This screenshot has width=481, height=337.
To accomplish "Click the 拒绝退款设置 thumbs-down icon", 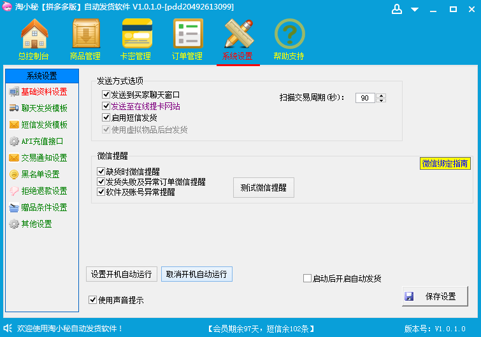I will (x=14, y=191).
